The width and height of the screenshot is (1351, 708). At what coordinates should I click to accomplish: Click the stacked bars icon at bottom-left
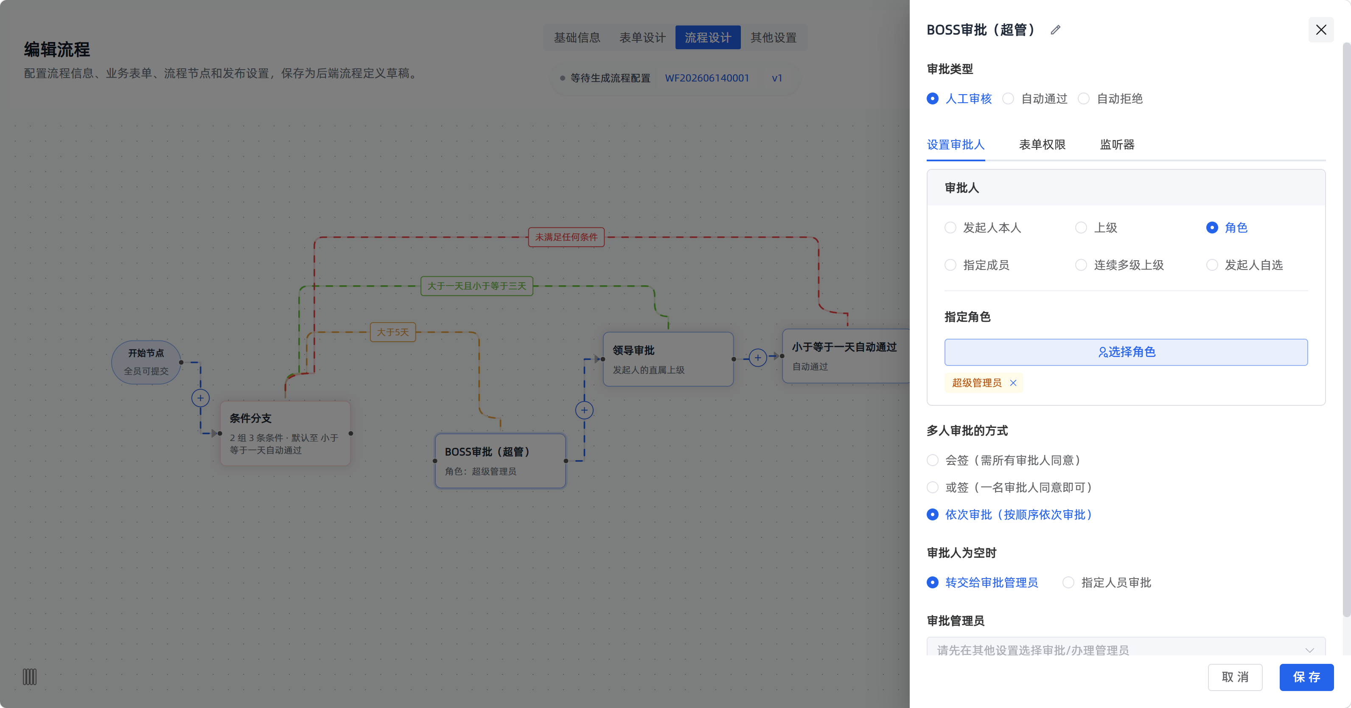(29, 677)
